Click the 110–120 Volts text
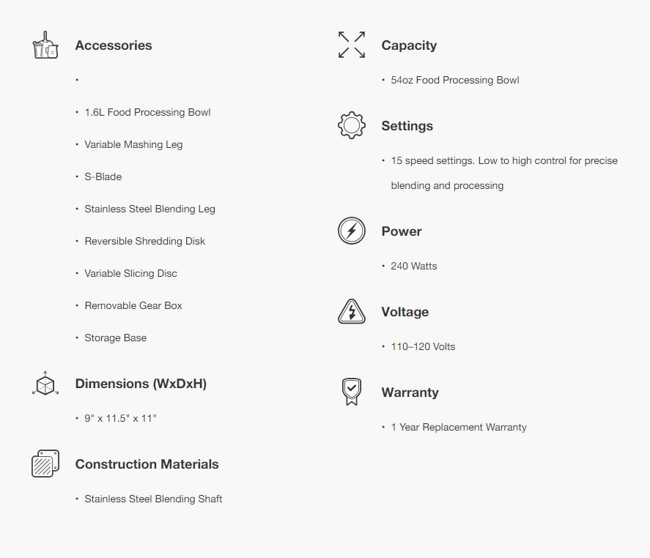The image size is (650, 558). pyautogui.click(x=423, y=346)
